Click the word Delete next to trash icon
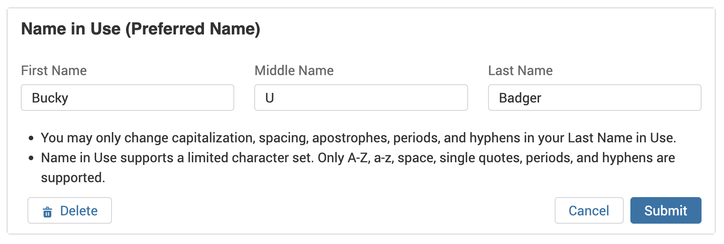This screenshot has height=244, width=724. pyautogui.click(x=78, y=210)
